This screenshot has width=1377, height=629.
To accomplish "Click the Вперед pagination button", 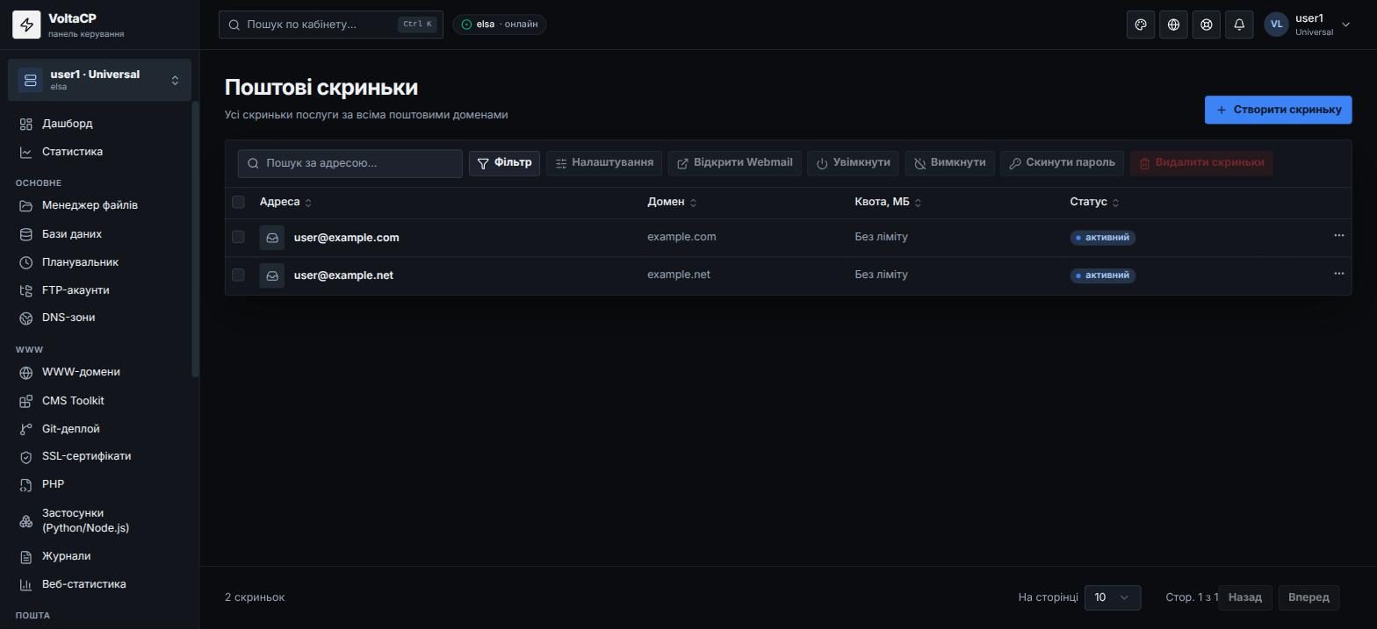I will (x=1309, y=597).
